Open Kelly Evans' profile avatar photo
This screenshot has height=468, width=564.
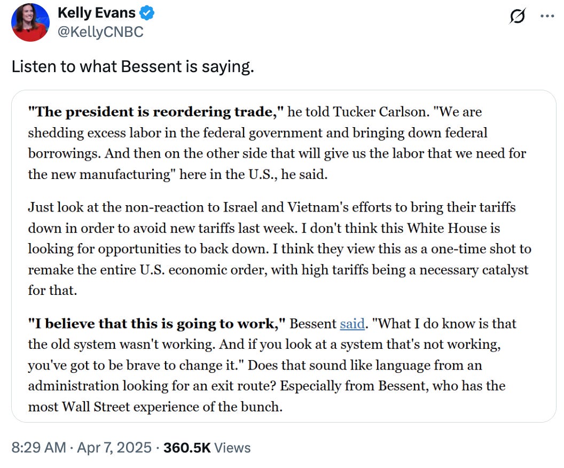(30, 22)
